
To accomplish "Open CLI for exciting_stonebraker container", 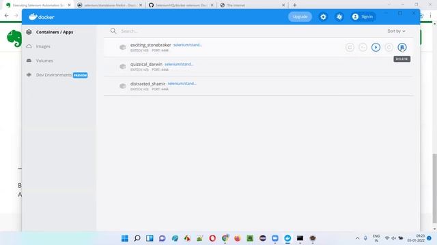I will 363,47.
